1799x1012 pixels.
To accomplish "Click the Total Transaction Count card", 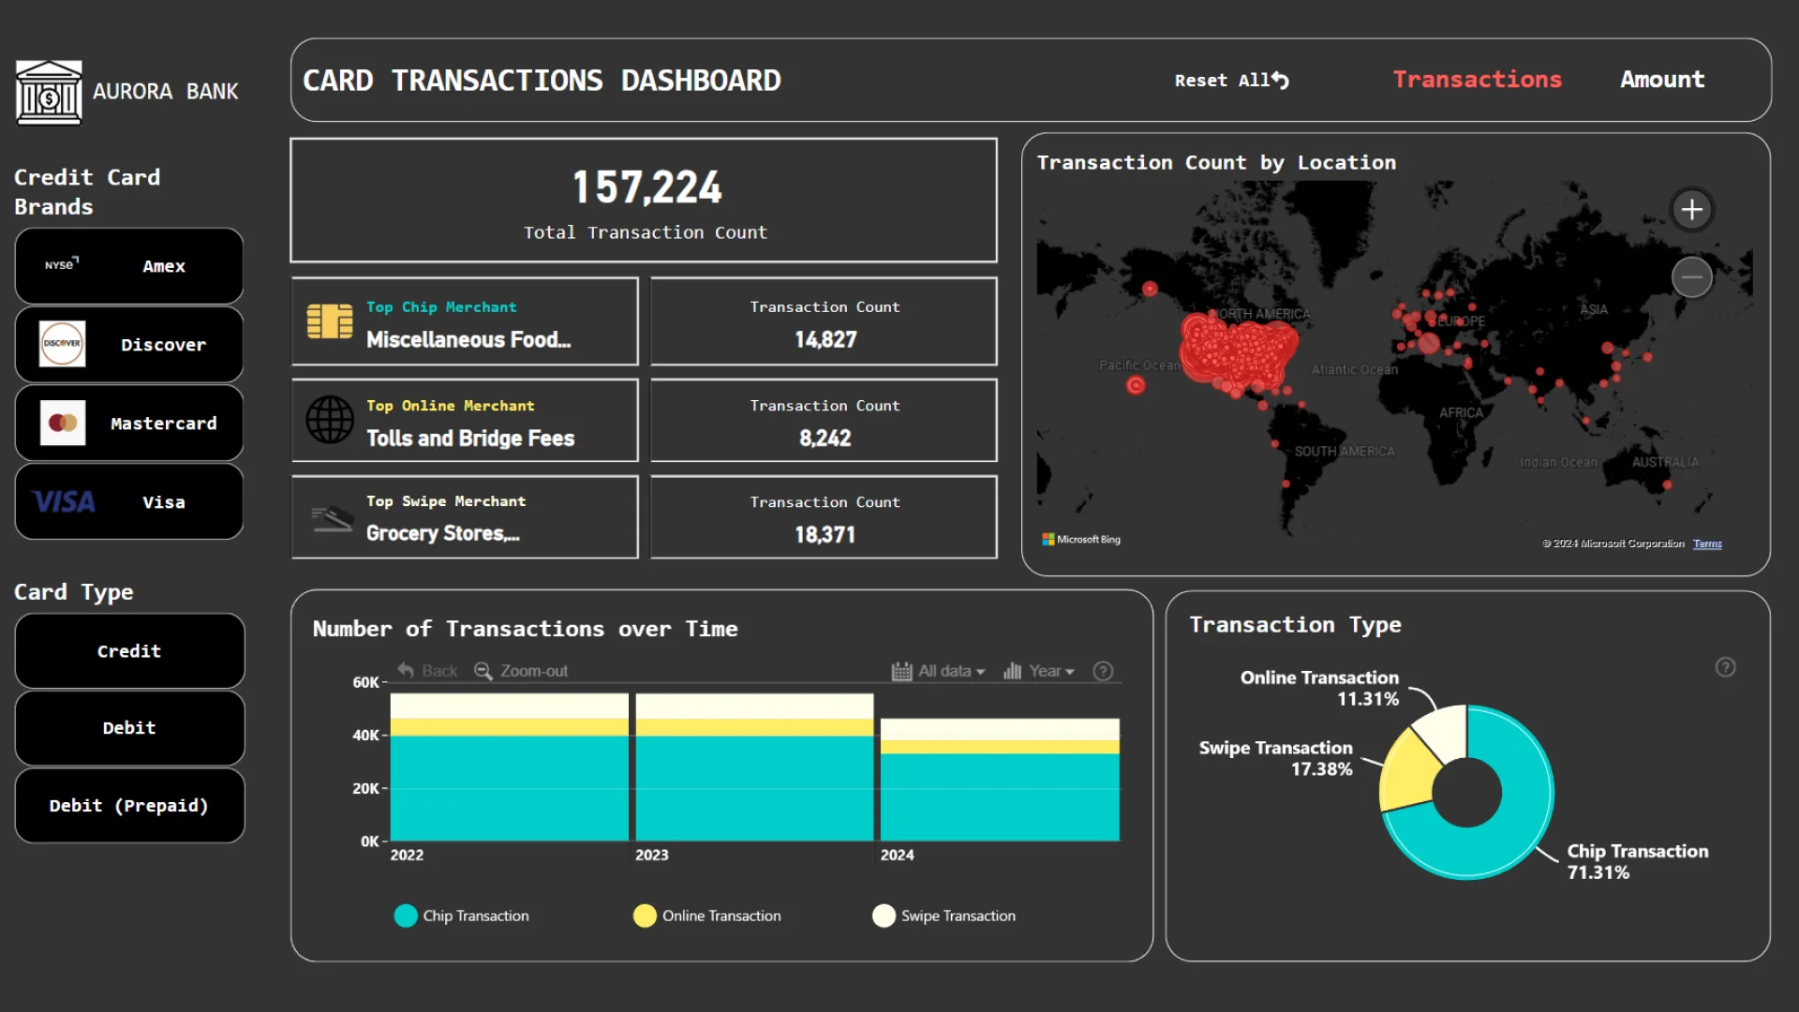I will [644, 201].
